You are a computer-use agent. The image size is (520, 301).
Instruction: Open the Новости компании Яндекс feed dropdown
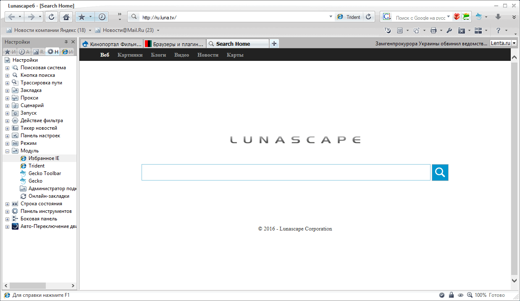pyautogui.click(x=90, y=30)
